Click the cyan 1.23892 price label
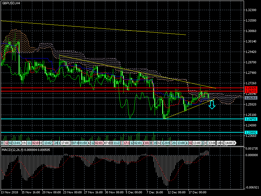This screenshot has width=261, height=196. tap(251, 132)
